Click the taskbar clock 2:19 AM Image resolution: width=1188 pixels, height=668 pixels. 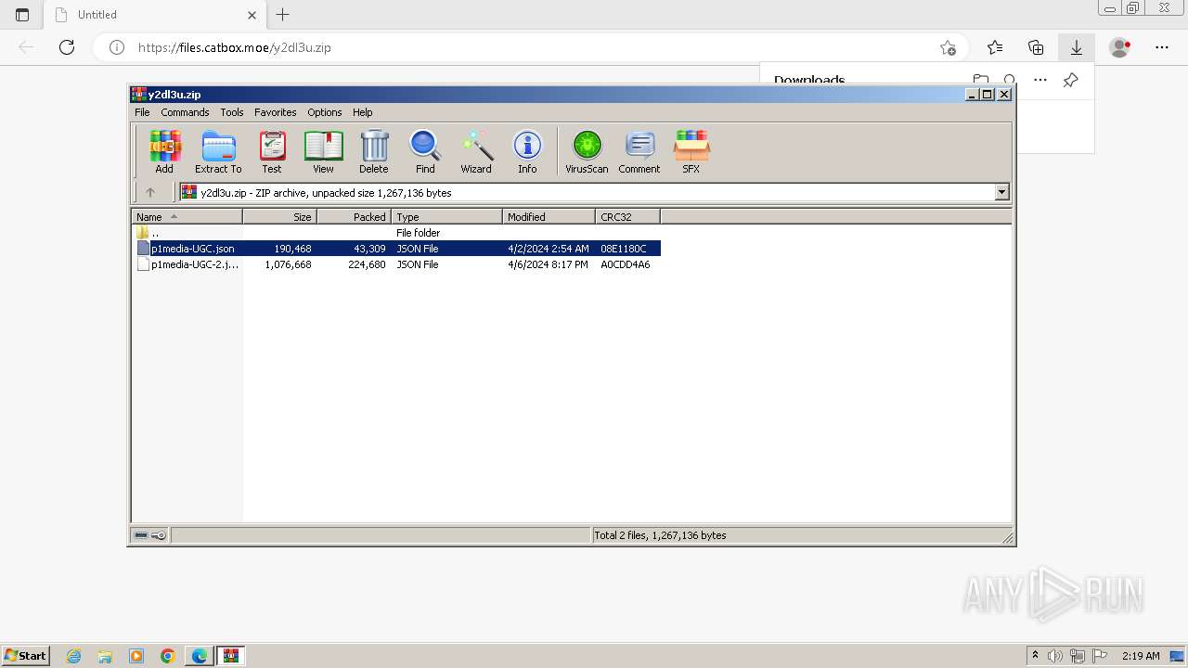click(1141, 656)
